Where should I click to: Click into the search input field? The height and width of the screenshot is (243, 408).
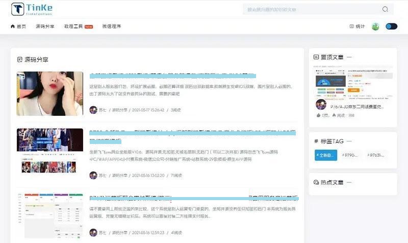click(311, 9)
